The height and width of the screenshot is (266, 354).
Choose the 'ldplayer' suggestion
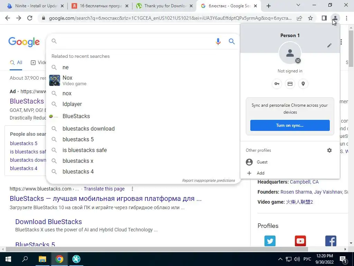[x=143, y=104]
